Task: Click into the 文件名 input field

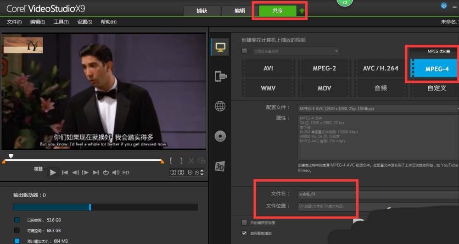Action: (377, 194)
